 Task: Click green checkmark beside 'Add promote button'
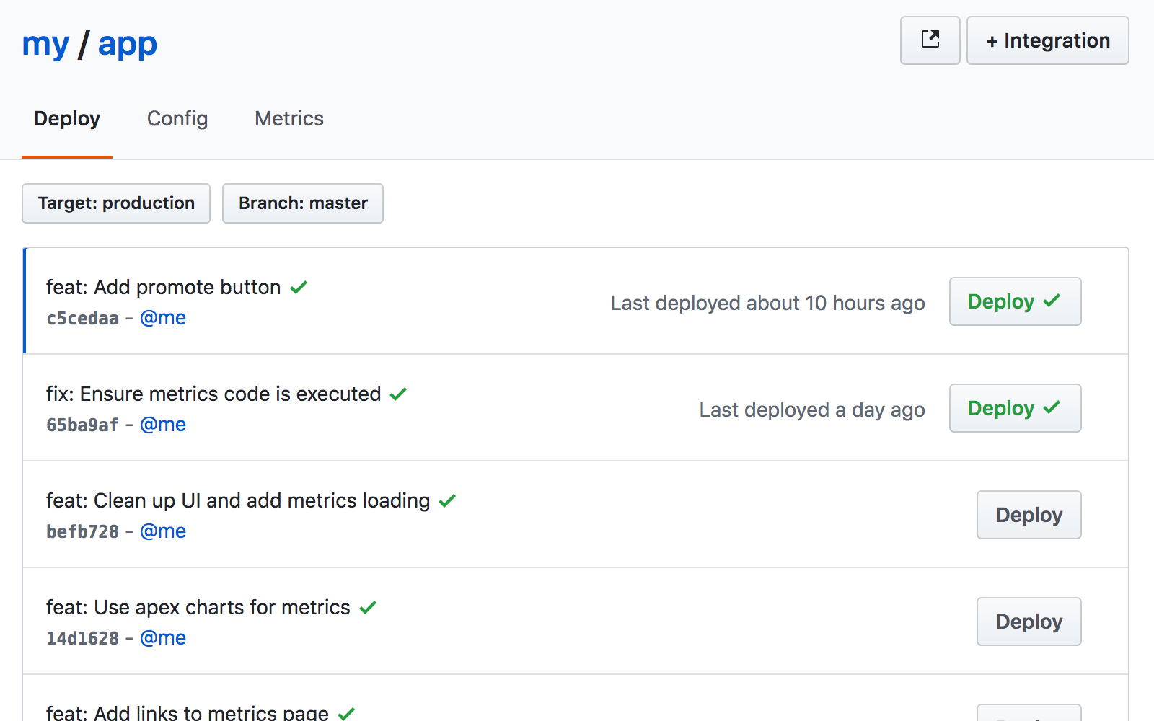[x=299, y=288]
